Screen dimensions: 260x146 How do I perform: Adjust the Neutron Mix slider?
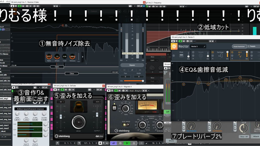tap(134, 81)
